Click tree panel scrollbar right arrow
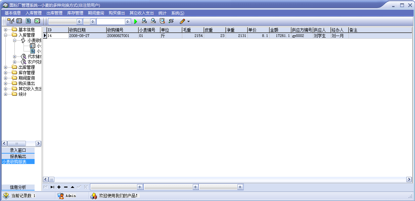This screenshot has height=201, width=415. pyautogui.click(x=38, y=144)
